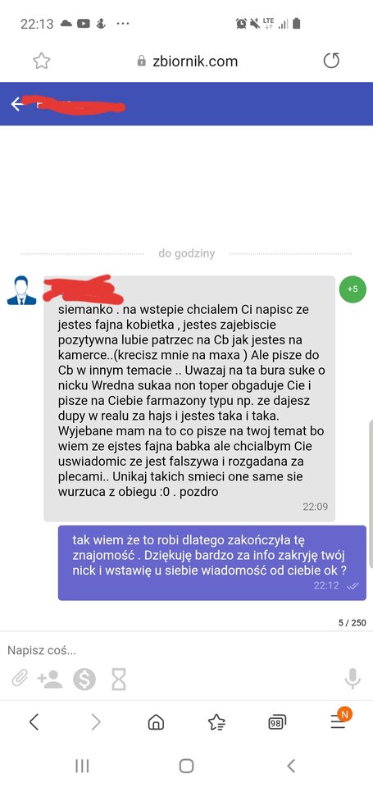Tap the Android recent apps button
This screenshot has width=373, height=787.
tap(82, 766)
